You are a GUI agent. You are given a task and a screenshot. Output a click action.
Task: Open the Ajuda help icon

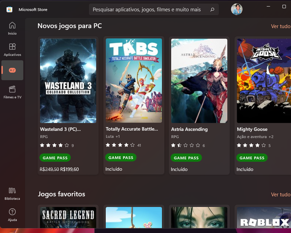[x=12, y=212]
